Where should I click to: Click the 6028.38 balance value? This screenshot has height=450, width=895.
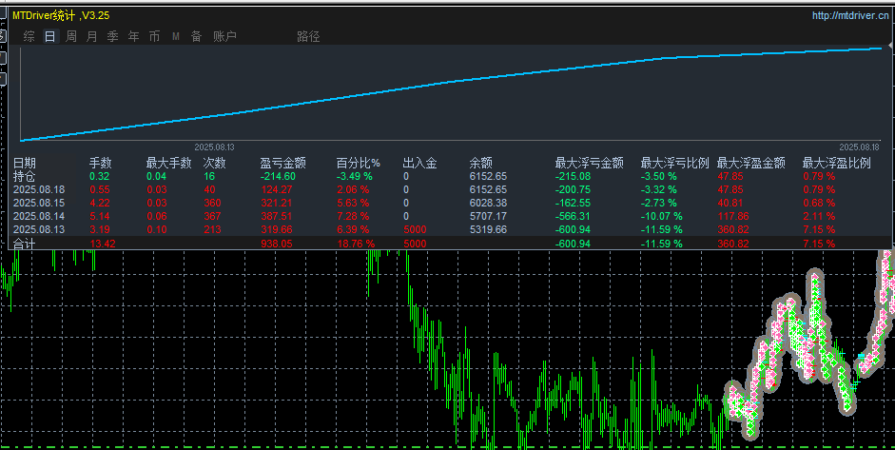(x=488, y=204)
